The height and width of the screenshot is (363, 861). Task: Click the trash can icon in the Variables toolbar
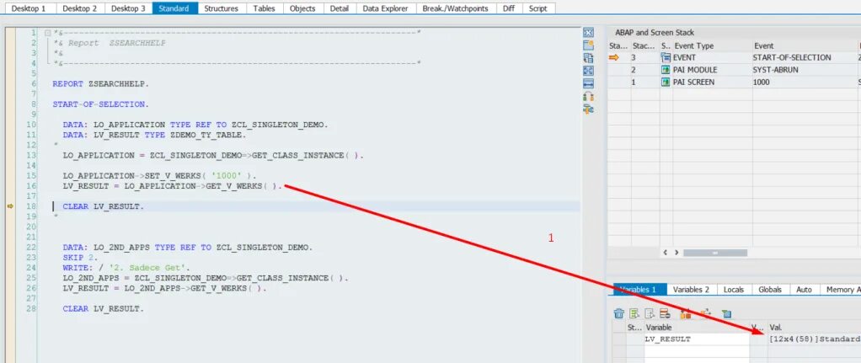[x=619, y=313]
